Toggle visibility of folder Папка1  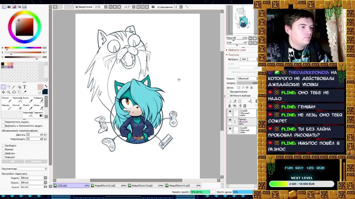pos(230,120)
